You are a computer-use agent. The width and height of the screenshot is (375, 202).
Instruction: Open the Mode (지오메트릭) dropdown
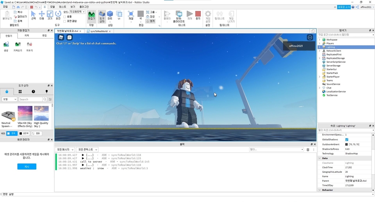(x=77, y=12)
